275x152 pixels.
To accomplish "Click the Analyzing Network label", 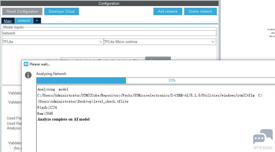I will point(51,74).
